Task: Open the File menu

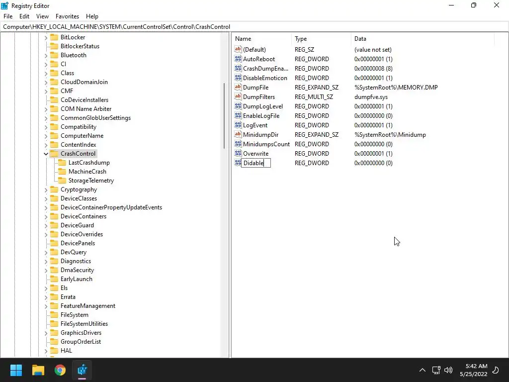Action: pos(8,16)
